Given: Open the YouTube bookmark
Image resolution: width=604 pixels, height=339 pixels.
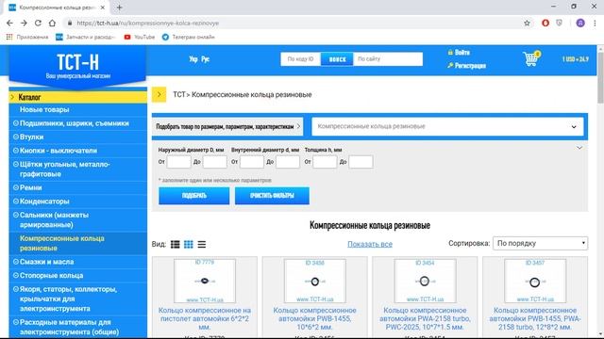Looking at the screenshot, I should pyautogui.click(x=140, y=37).
